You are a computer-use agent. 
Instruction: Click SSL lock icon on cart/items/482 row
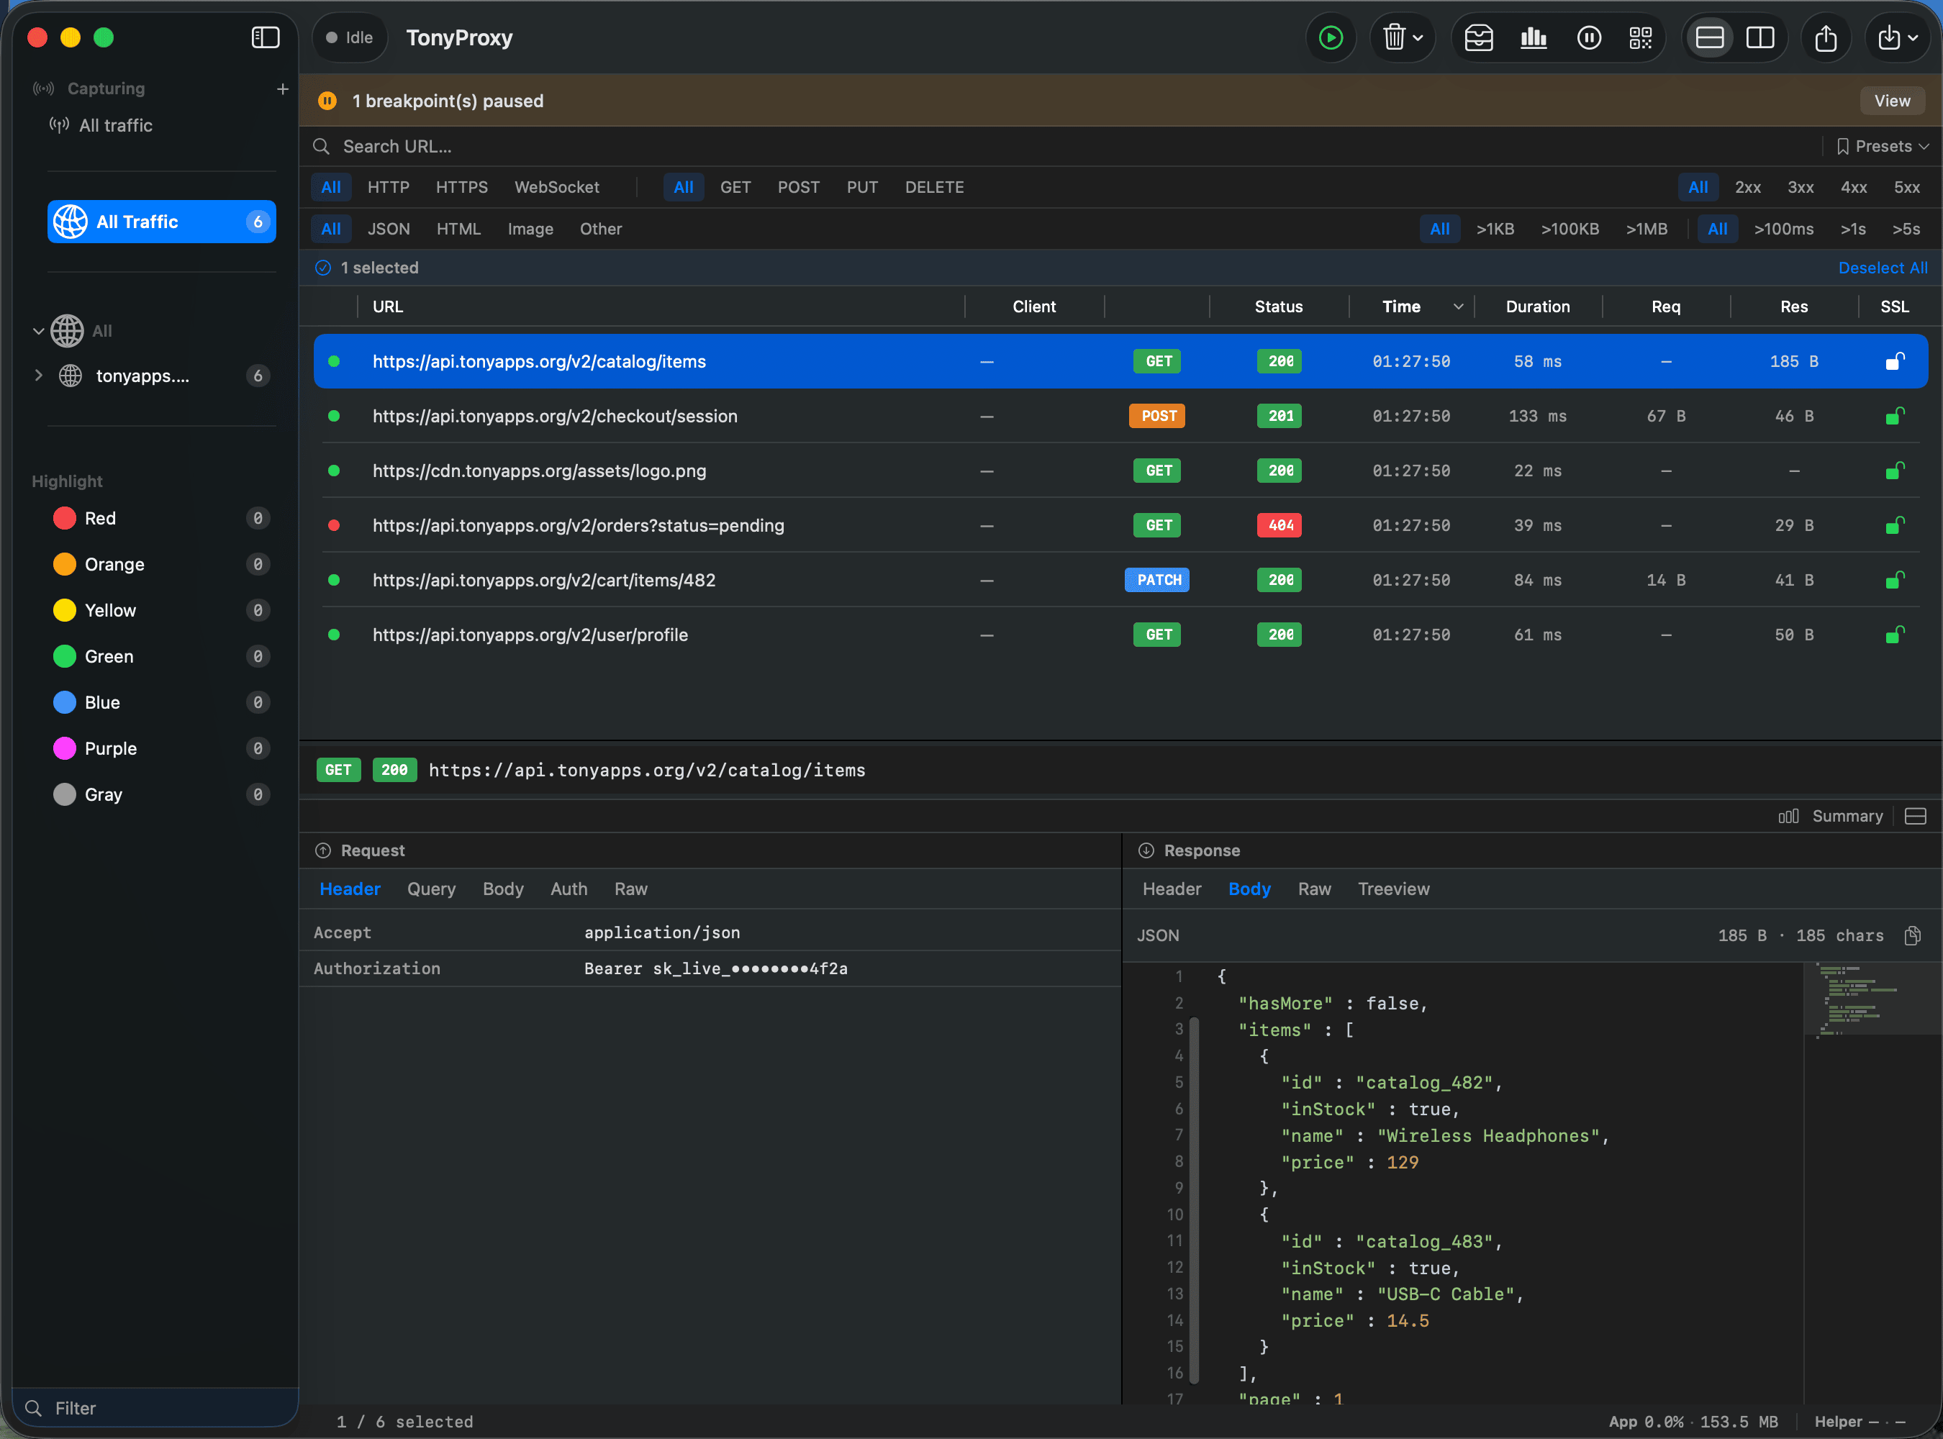click(1894, 580)
